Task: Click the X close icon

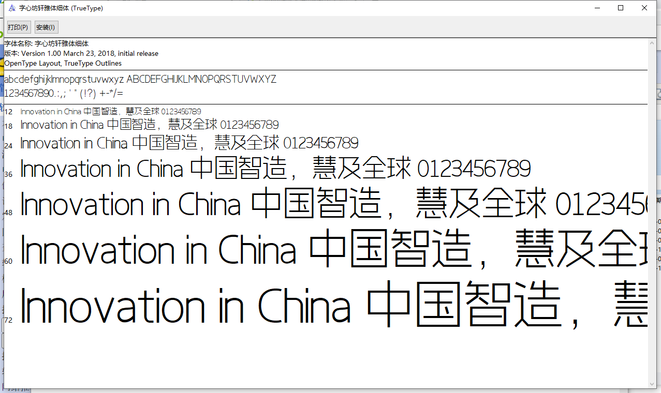Action: click(643, 8)
